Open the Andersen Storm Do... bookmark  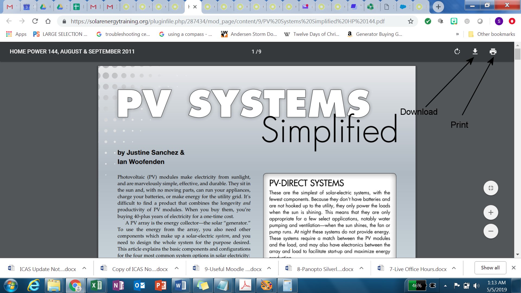coord(249,34)
